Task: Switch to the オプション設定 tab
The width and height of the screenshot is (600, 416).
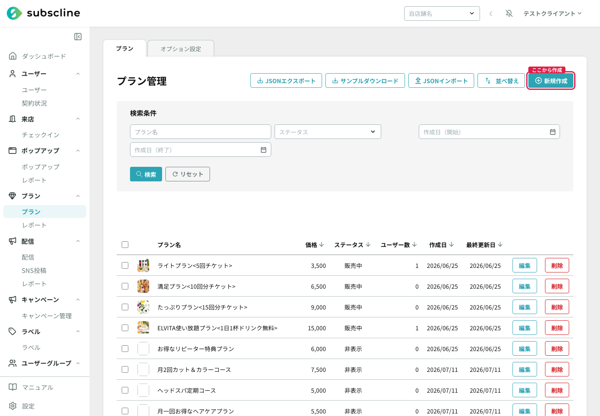Action: [181, 49]
